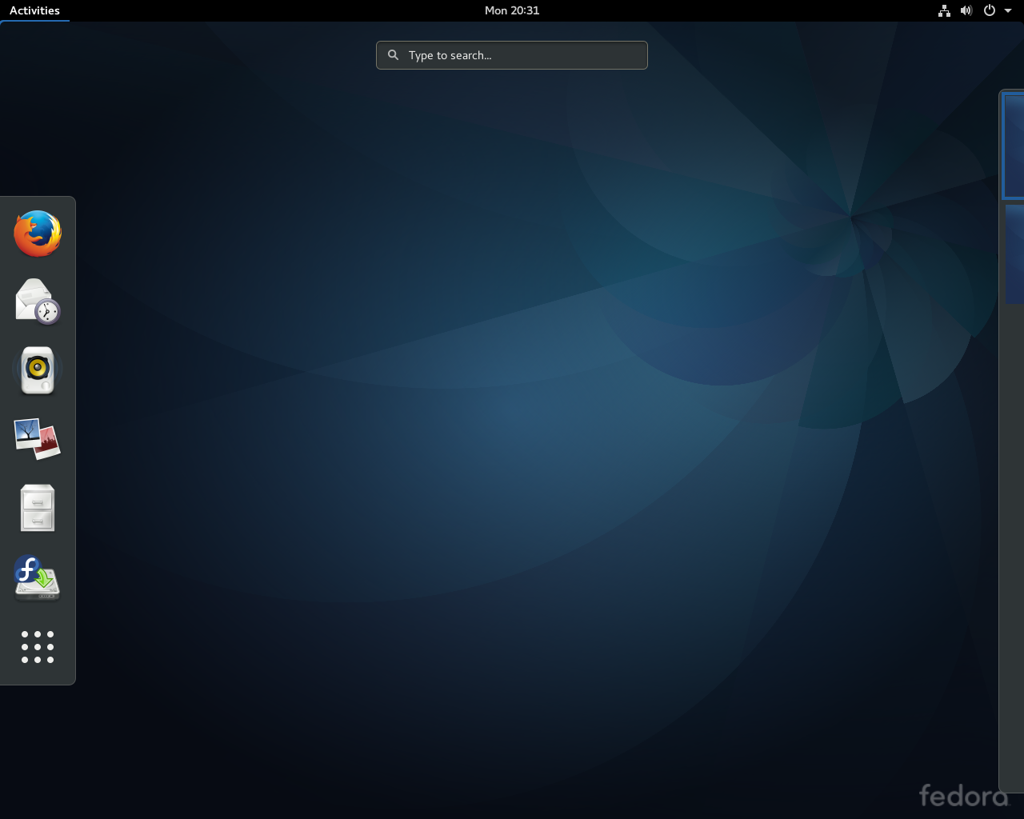Click the wired network icon in the top bar
1024x819 pixels.
point(944,10)
